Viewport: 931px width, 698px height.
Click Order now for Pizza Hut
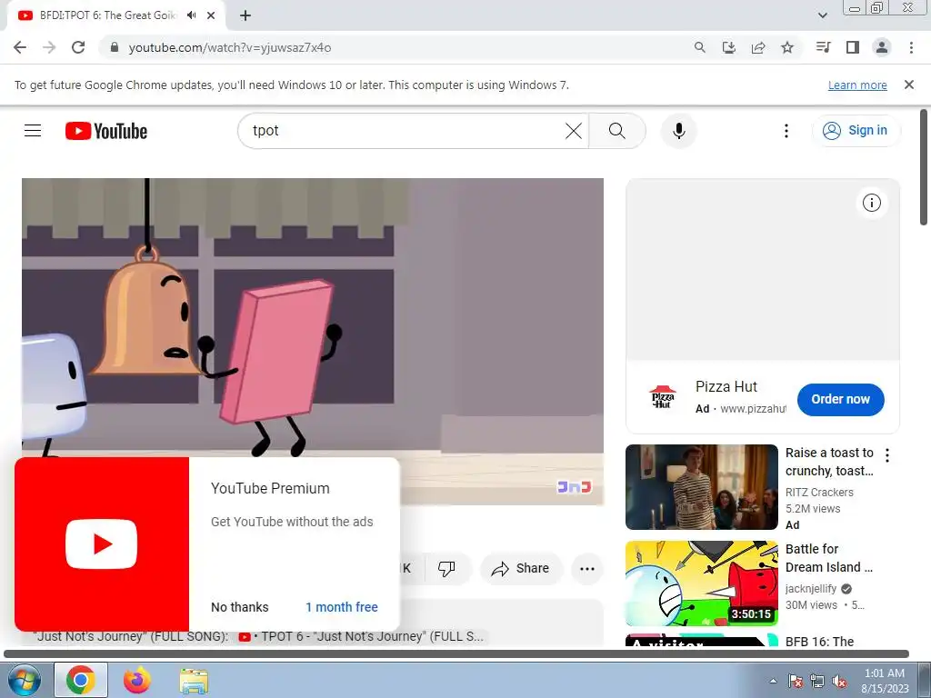pos(840,400)
